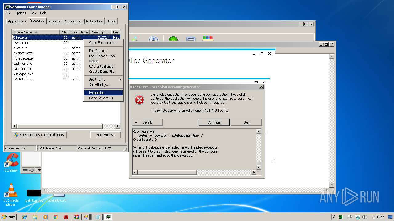
Task: Open the Options menu in Task Manager
Action: point(20,13)
